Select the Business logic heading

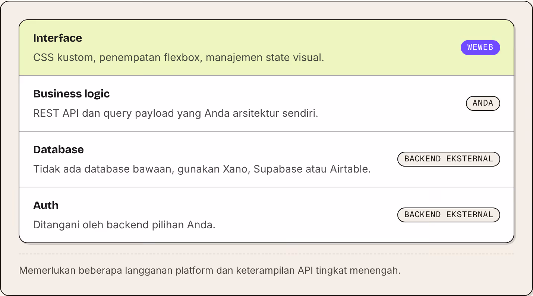point(72,94)
